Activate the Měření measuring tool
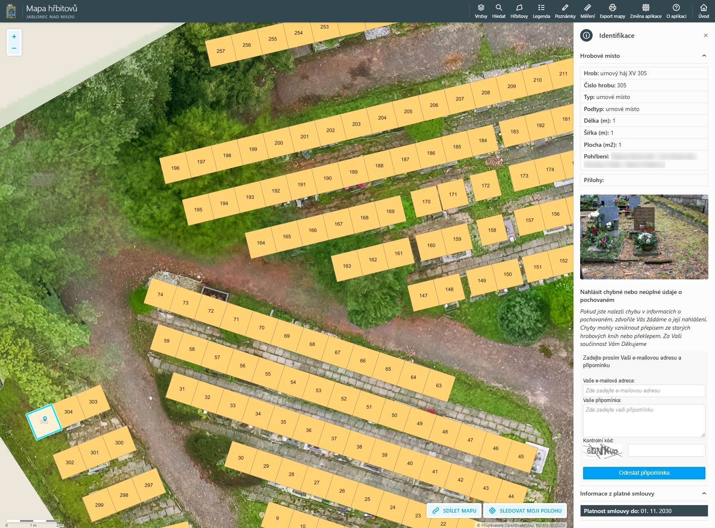 pyautogui.click(x=587, y=11)
